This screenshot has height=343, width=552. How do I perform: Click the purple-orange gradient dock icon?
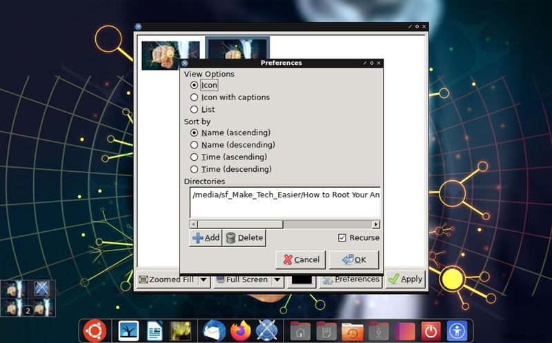tap(405, 331)
